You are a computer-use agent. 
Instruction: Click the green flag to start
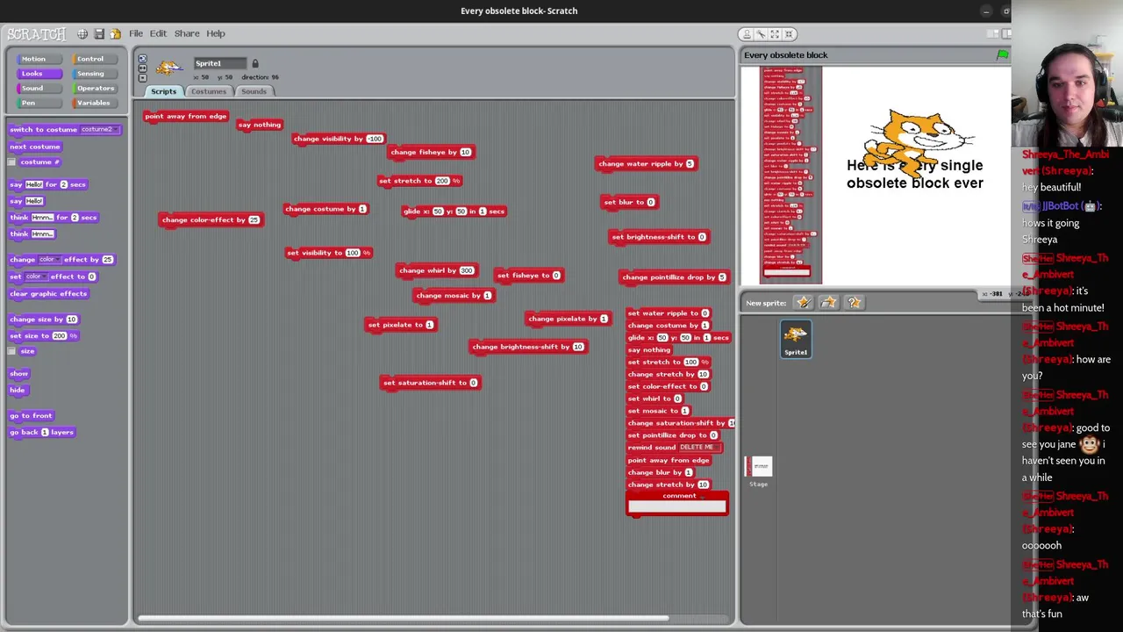point(1002,55)
